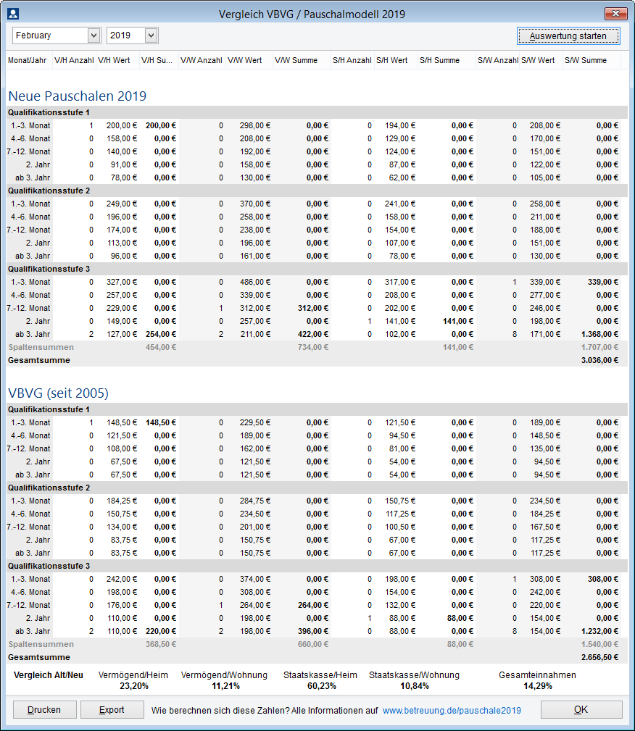The height and width of the screenshot is (731, 635).
Task: Click column sum 660,00 €
Action: (x=312, y=644)
